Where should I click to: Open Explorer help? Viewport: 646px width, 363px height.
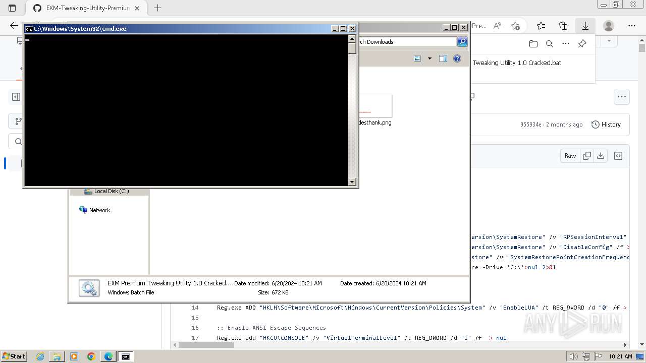[457, 58]
